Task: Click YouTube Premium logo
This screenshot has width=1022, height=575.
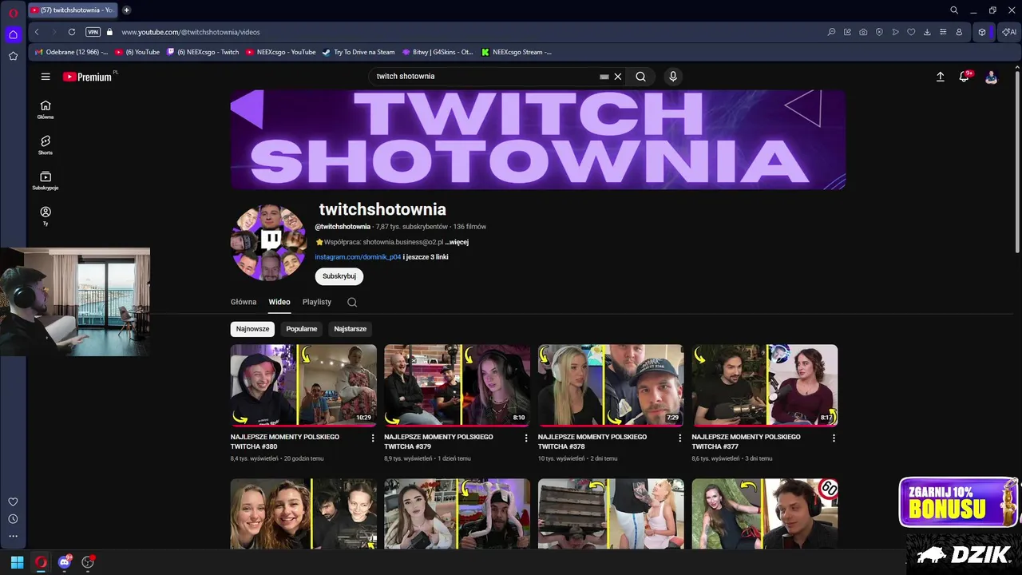Action: pos(88,77)
